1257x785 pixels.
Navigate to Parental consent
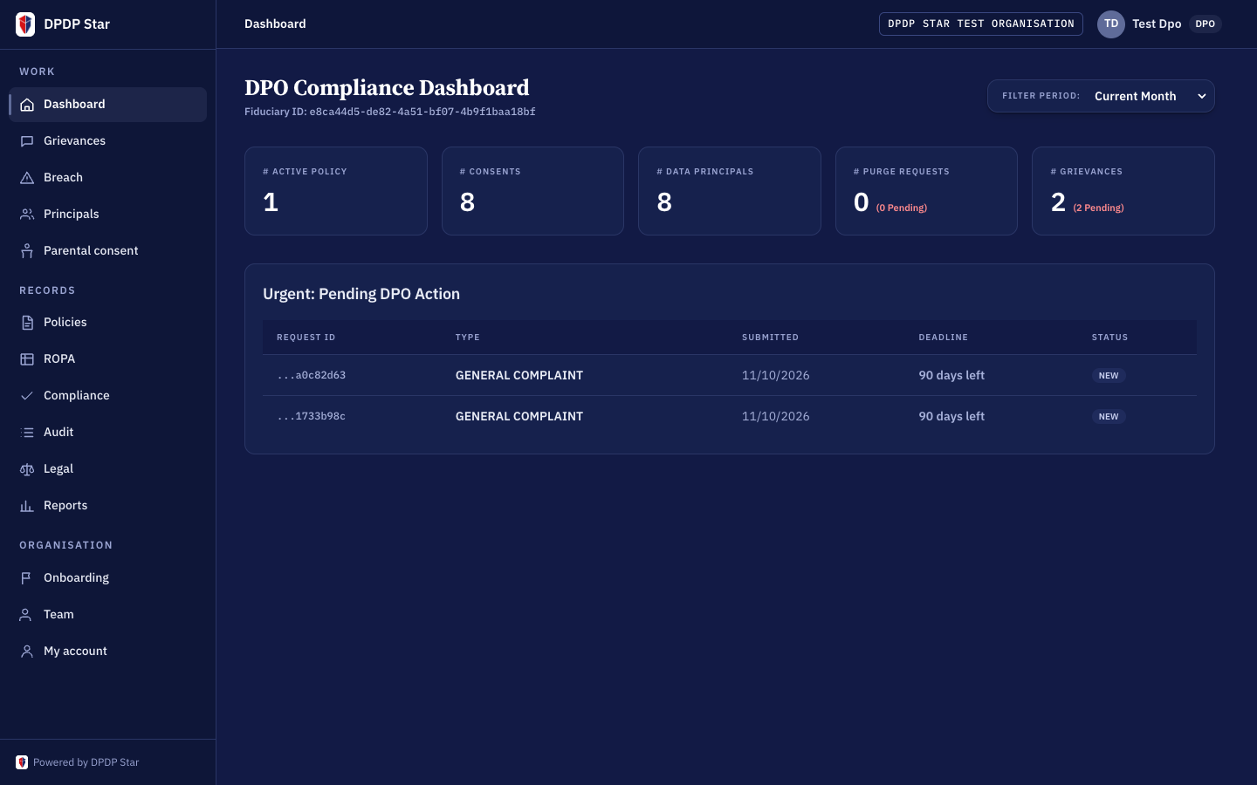click(x=107, y=251)
